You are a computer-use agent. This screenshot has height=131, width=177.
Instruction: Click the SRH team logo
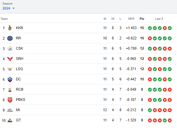[10, 59]
